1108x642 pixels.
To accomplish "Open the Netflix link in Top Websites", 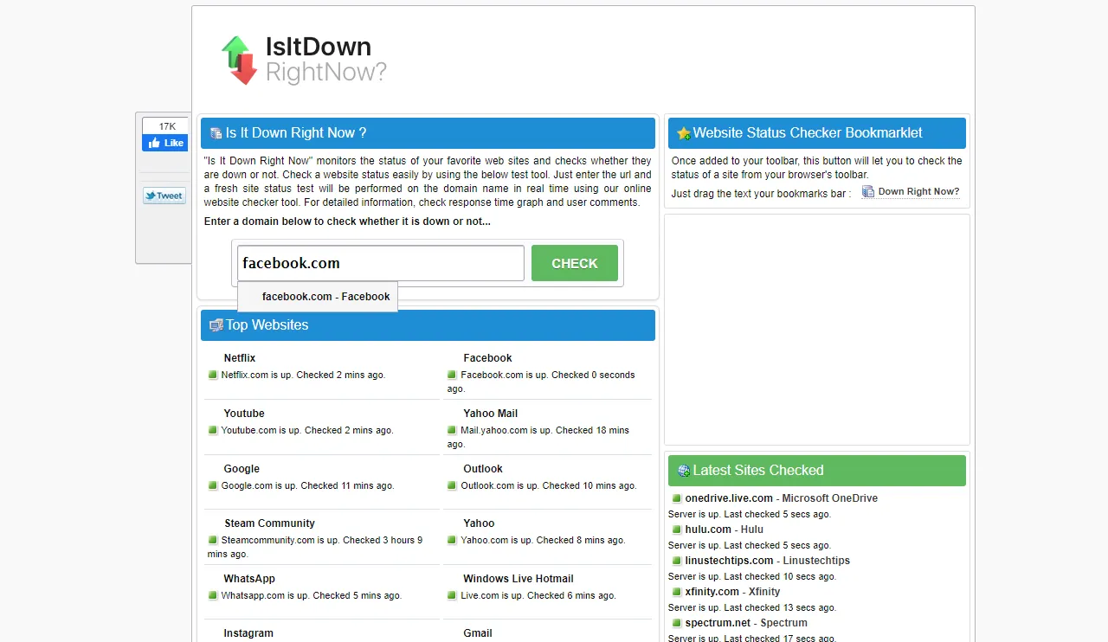I will click(240, 358).
